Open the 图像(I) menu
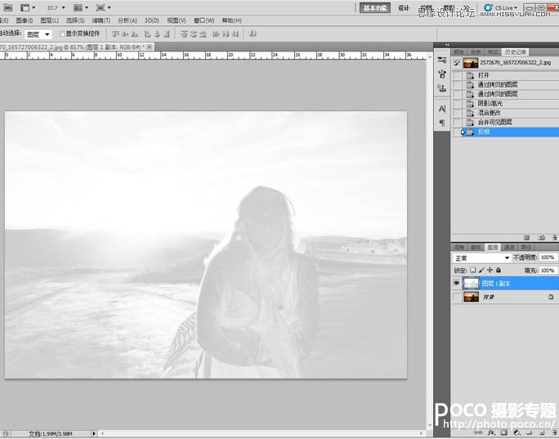This screenshot has width=559, height=439. [x=26, y=20]
